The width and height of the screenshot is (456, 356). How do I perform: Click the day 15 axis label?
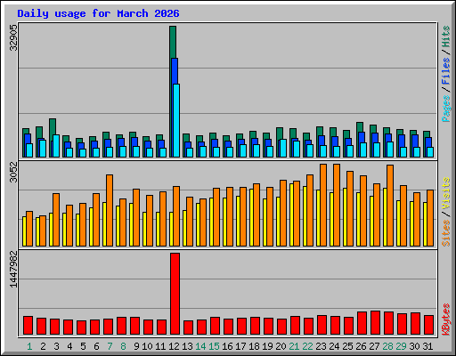(x=214, y=346)
